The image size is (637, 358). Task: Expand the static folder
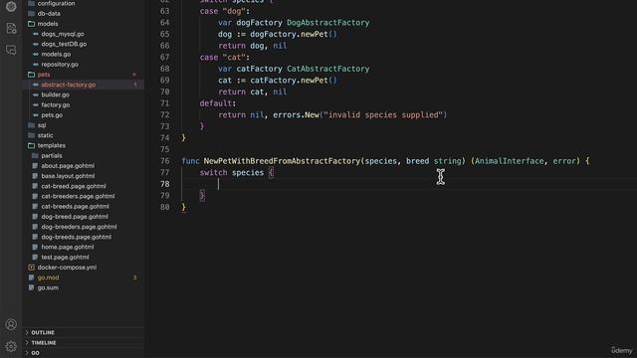tap(45, 135)
